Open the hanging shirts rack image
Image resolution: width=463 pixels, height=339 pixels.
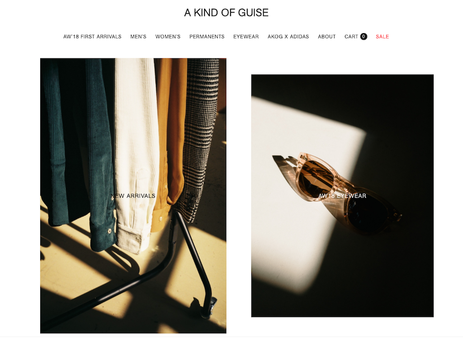coord(133,196)
